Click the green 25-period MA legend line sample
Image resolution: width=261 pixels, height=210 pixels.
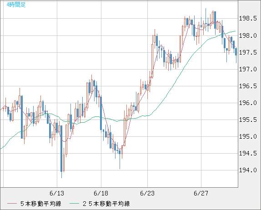pyautogui.click(x=74, y=204)
